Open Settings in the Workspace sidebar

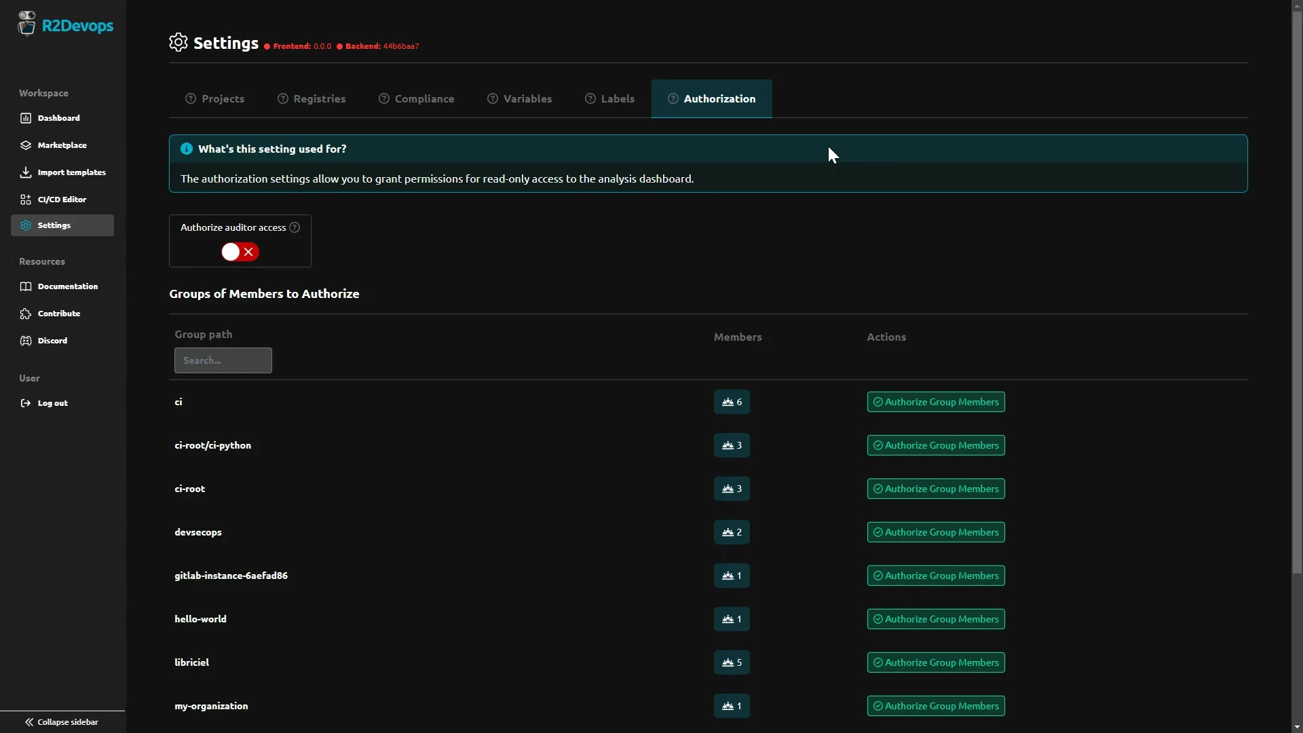[x=54, y=225]
